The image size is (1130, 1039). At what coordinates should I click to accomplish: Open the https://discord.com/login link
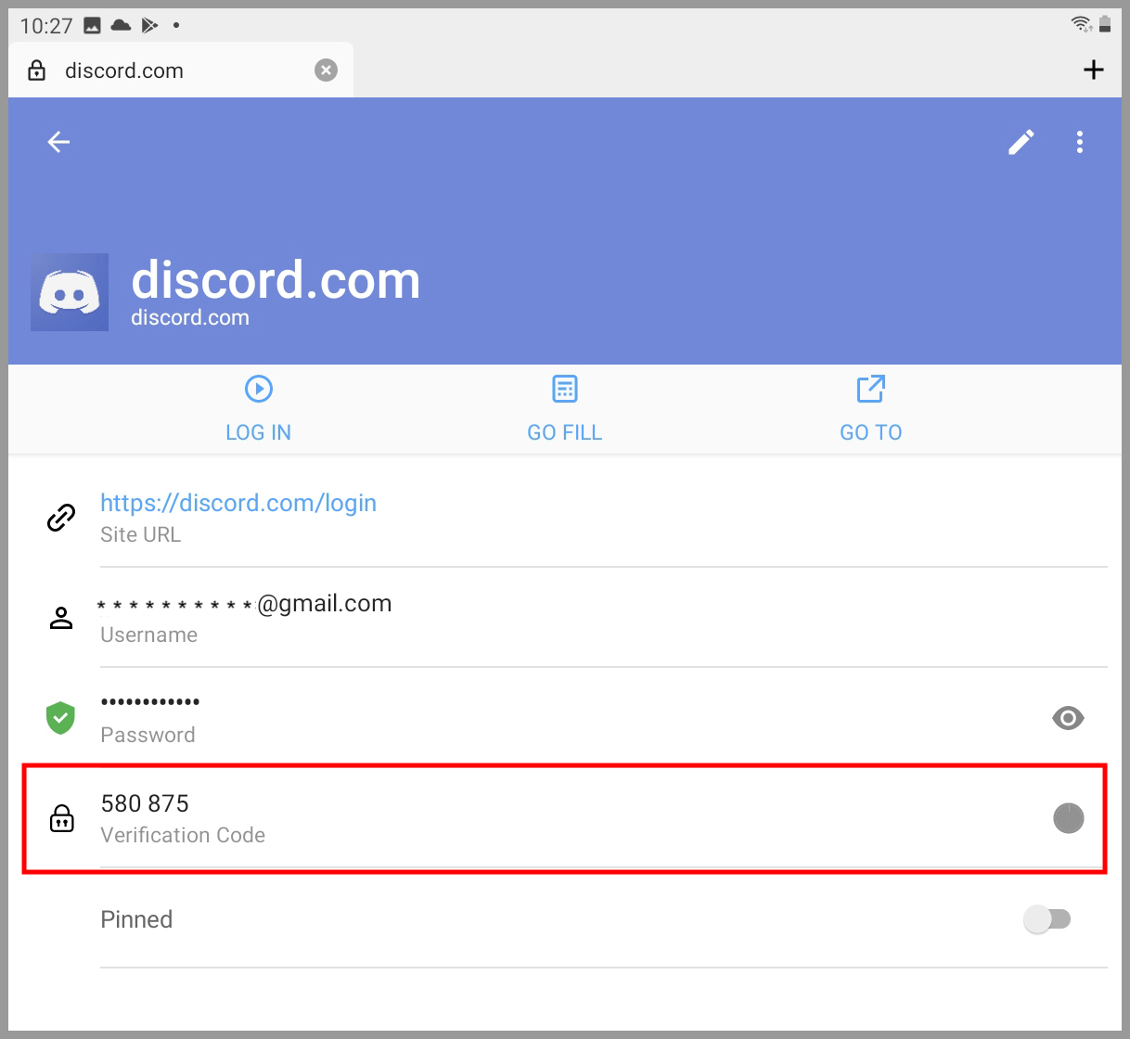point(238,503)
